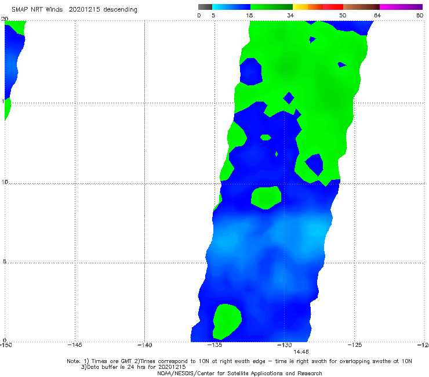Click the magenta-purple segment of the color bar
Screen dimensions: 429x377
[401, 7]
